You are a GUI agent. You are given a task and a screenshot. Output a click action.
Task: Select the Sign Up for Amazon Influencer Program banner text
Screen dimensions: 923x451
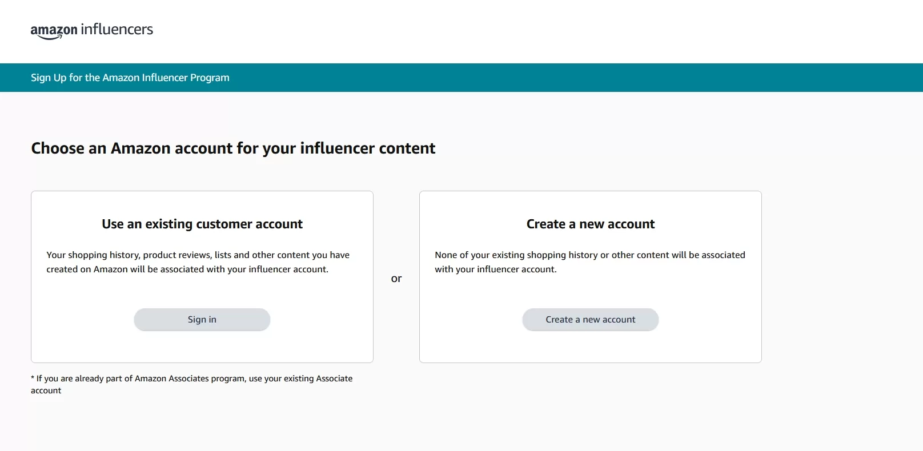[x=130, y=78]
